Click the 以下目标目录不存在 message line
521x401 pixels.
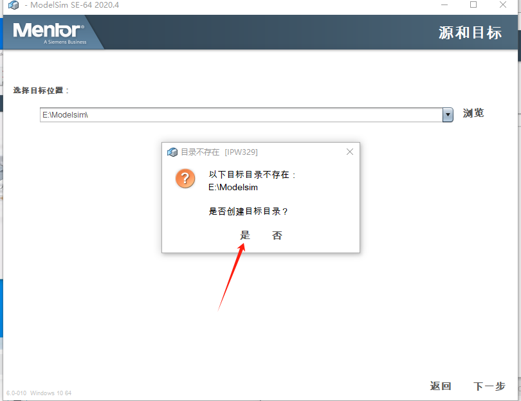pyautogui.click(x=252, y=175)
